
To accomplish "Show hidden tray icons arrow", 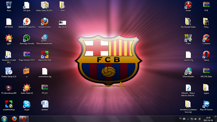I will click(188, 119).
